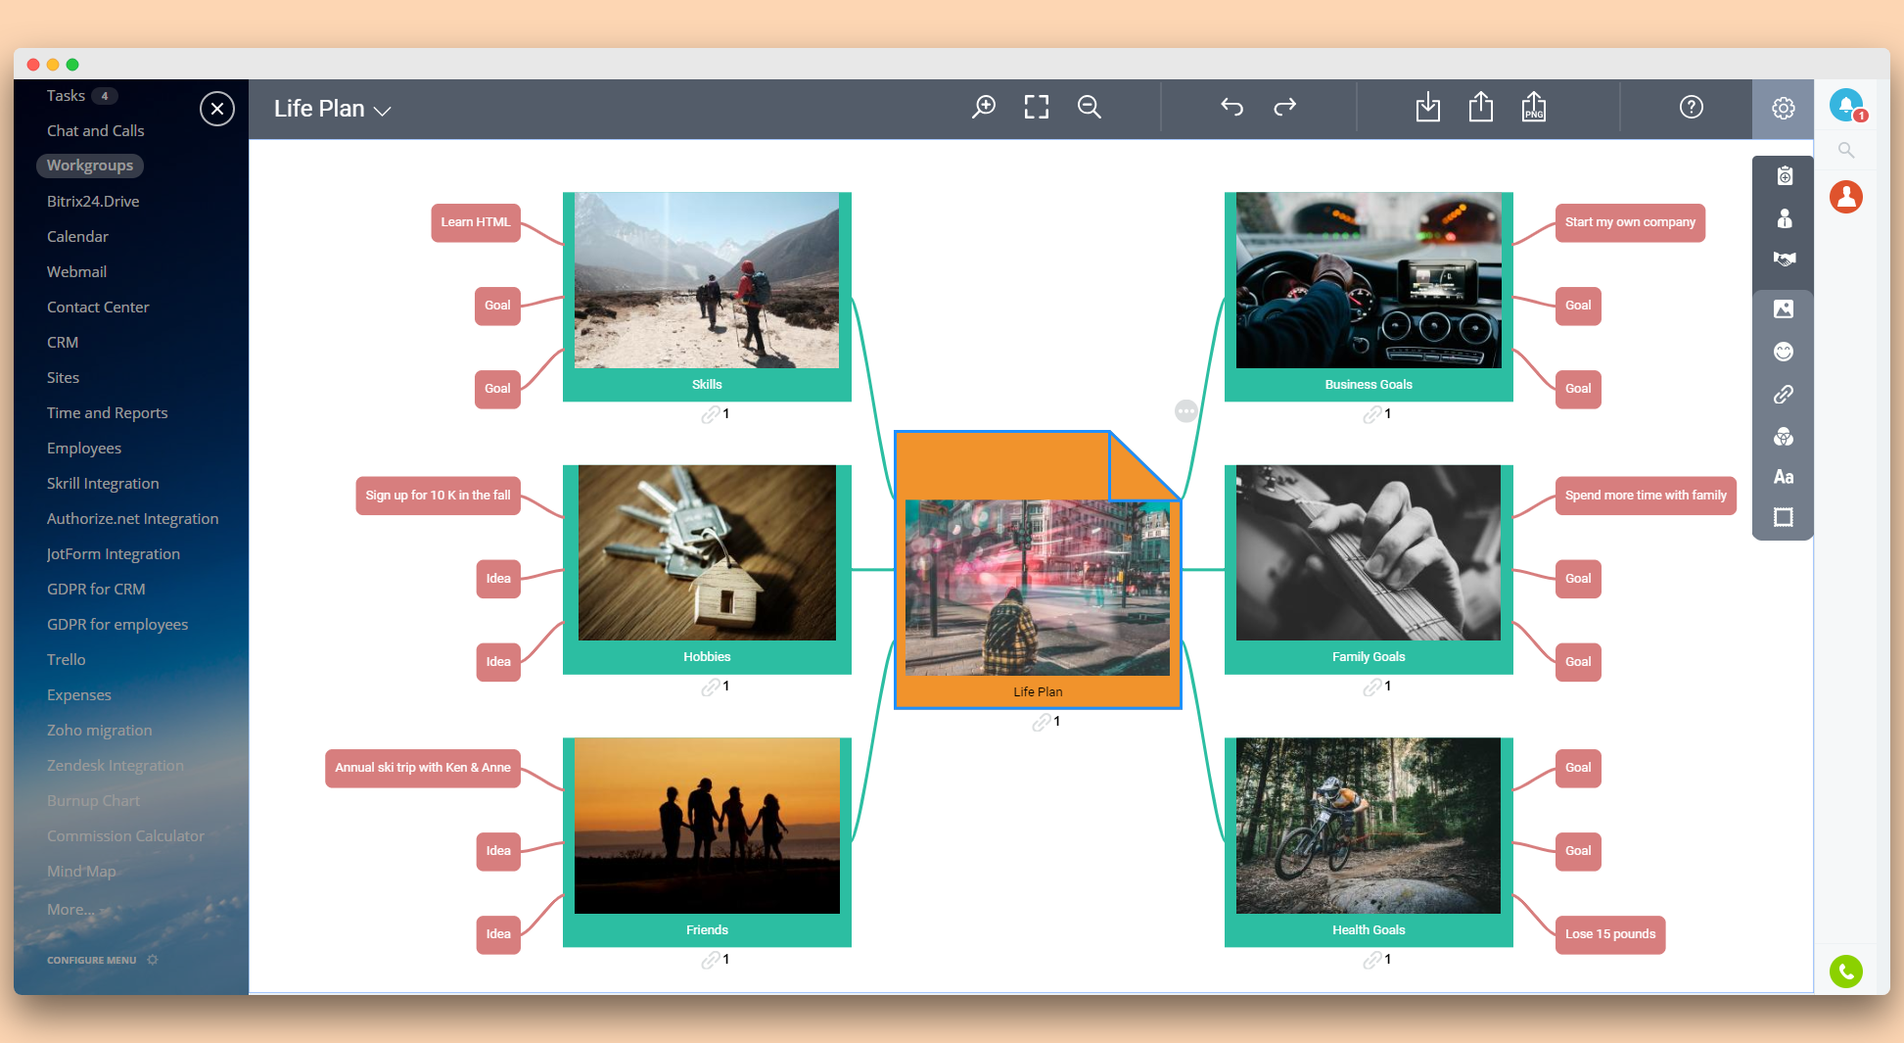Expand the Life Plan title dropdown
The height and width of the screenshot is (1043, 1904).
(383, 111)
